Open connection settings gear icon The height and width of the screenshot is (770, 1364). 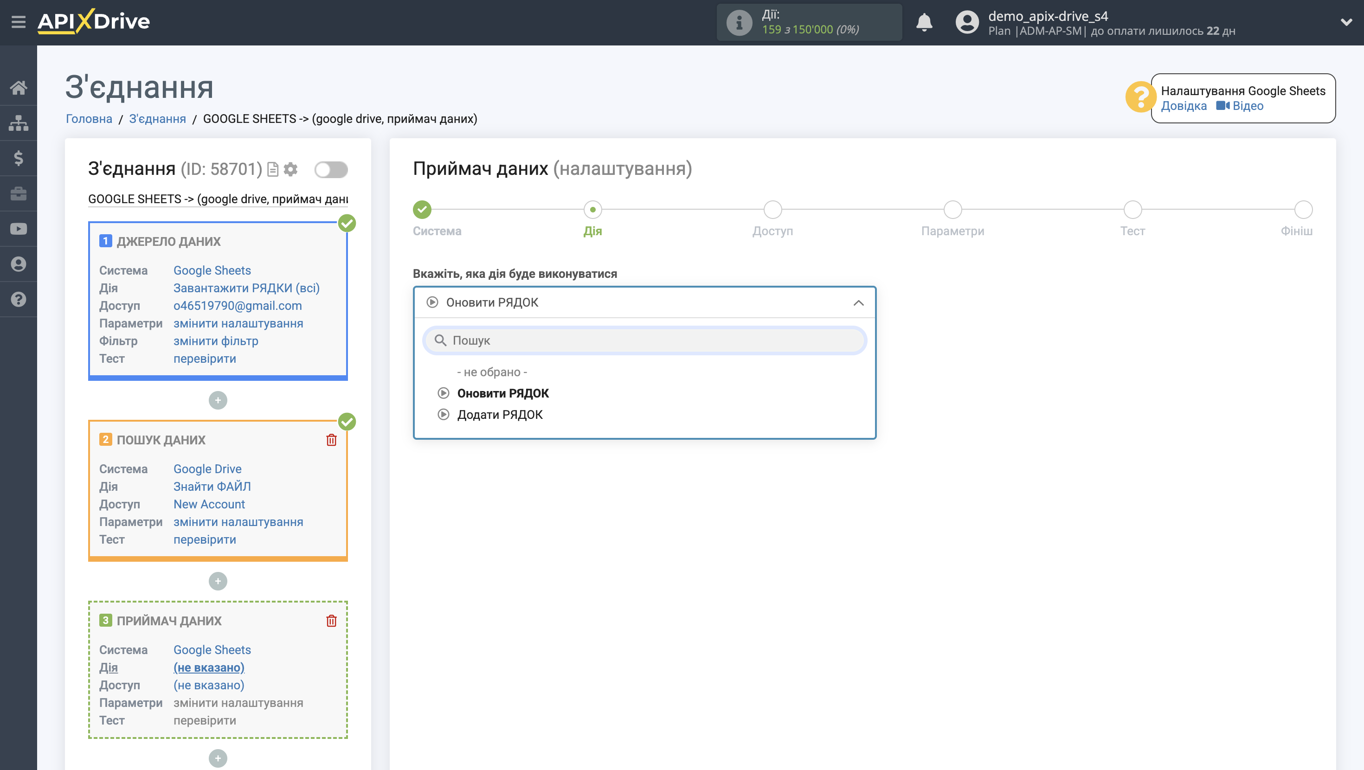(291, 169)
